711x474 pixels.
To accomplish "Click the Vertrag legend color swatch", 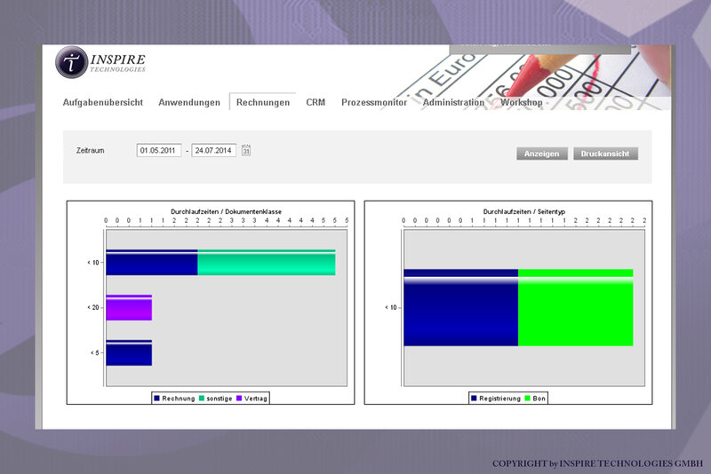I will 239,399.
